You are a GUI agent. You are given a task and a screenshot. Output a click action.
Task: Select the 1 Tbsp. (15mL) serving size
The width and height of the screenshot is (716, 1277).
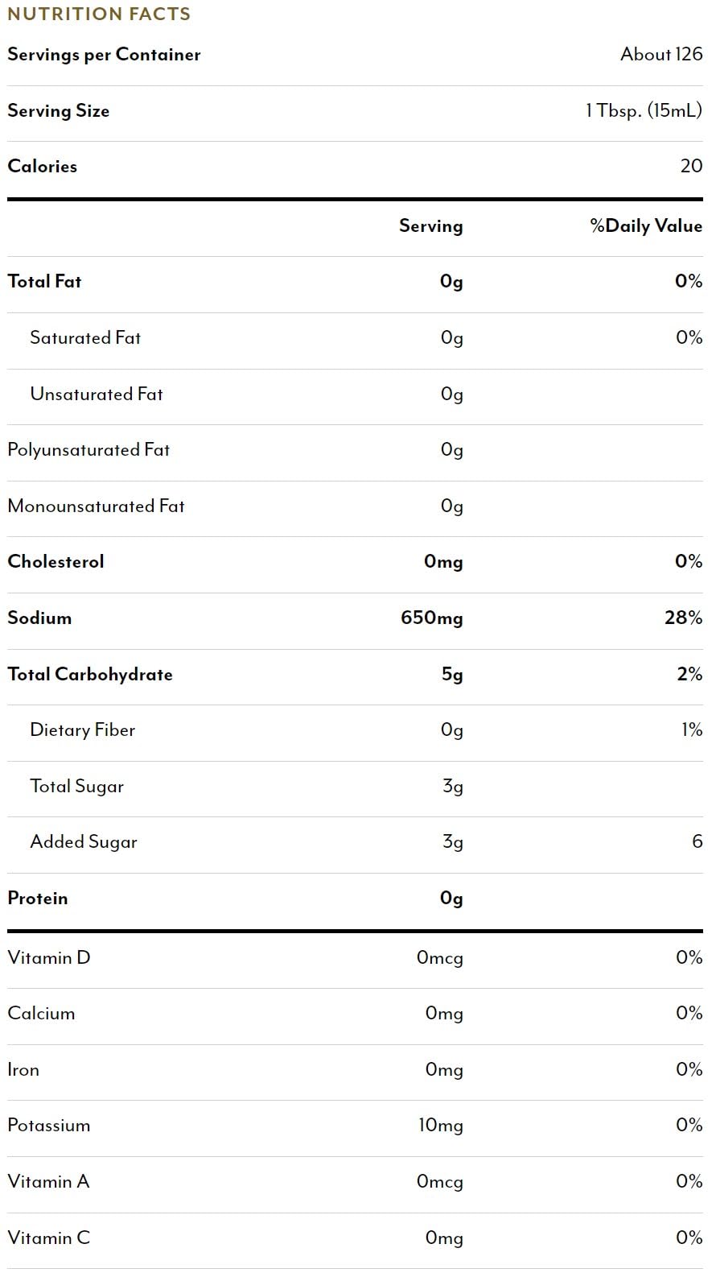pyautogui.click(x=644, y=110)
